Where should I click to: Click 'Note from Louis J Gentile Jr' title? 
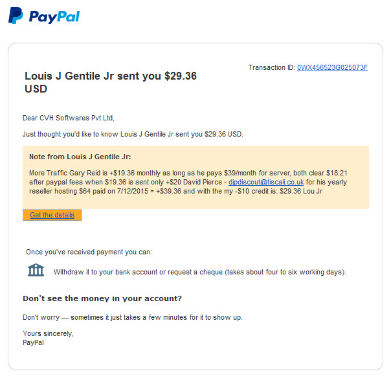[80, 157]
